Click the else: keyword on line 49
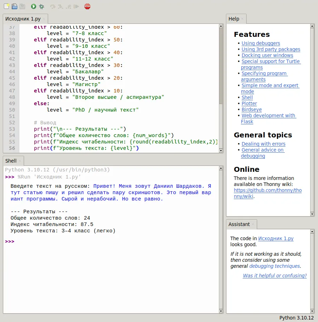Image resolution: width=318 pixels, height=322 pixels. click(42, 103)
